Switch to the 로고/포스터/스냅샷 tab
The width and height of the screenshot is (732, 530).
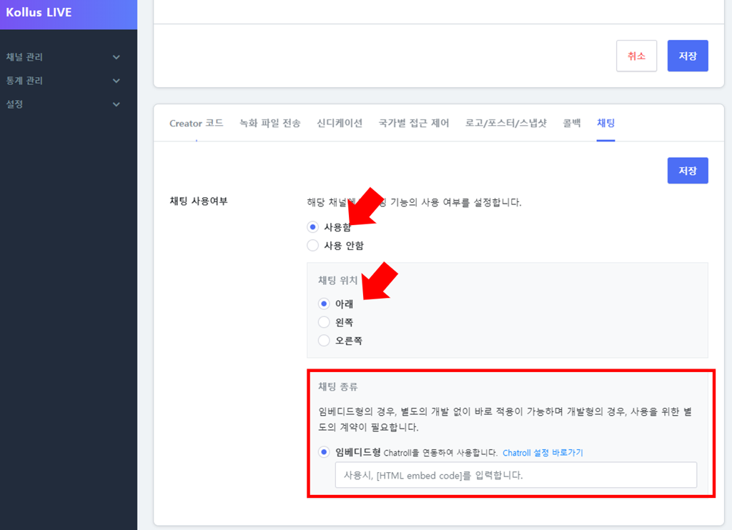tap(505, 123)
